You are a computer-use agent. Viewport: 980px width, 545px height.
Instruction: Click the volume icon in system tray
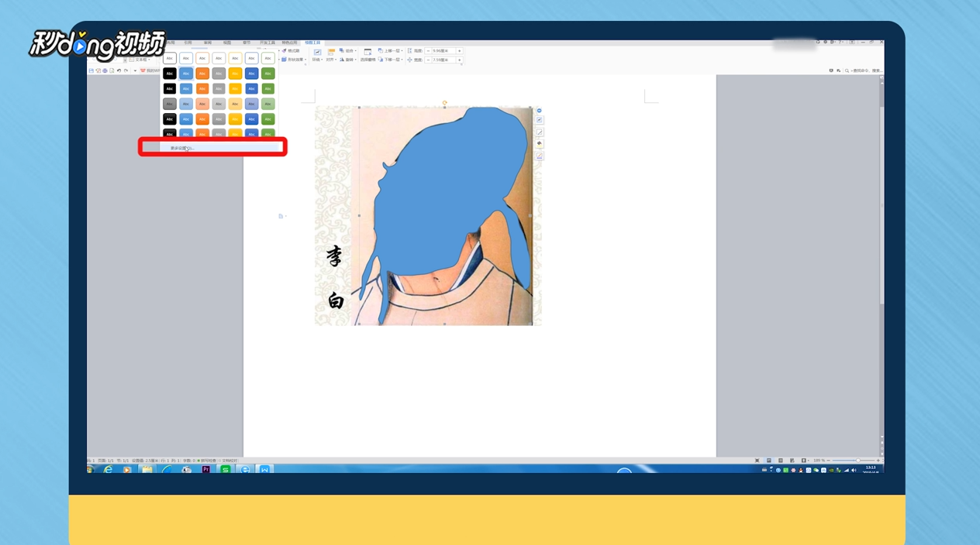pos(854,470)
